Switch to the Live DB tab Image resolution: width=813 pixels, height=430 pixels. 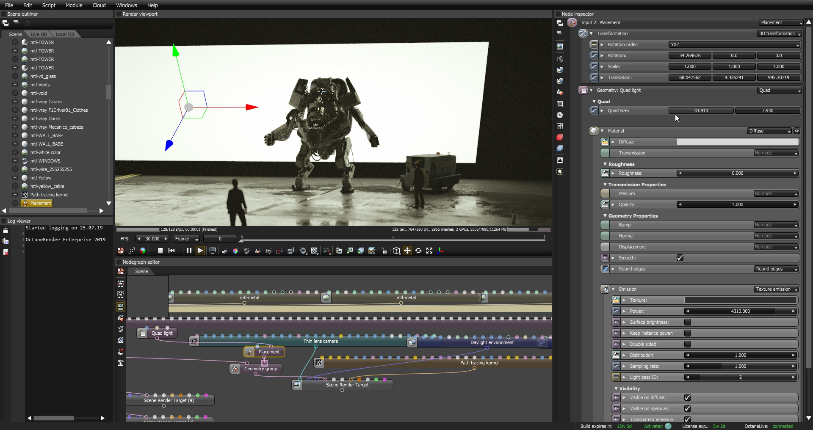click(x=39, y=34)
